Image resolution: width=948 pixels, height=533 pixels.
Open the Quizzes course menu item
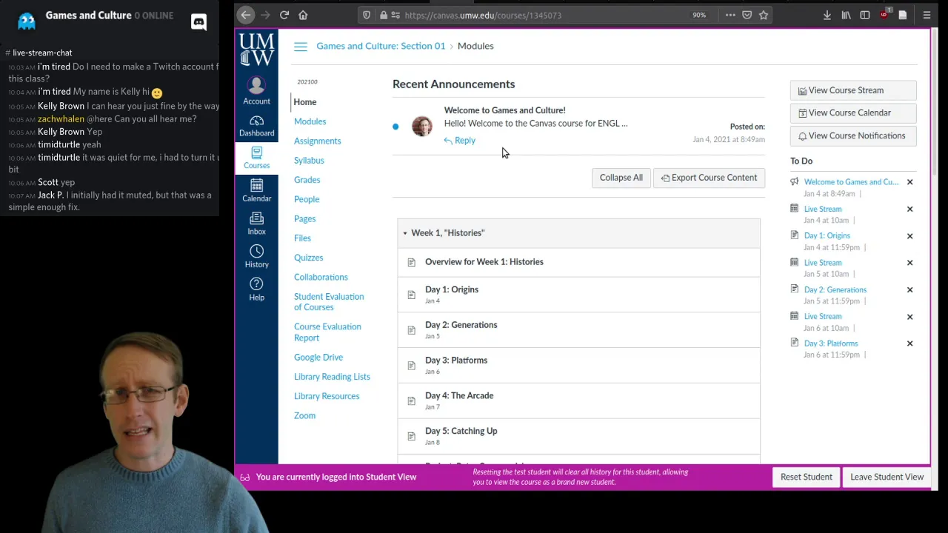308,258
